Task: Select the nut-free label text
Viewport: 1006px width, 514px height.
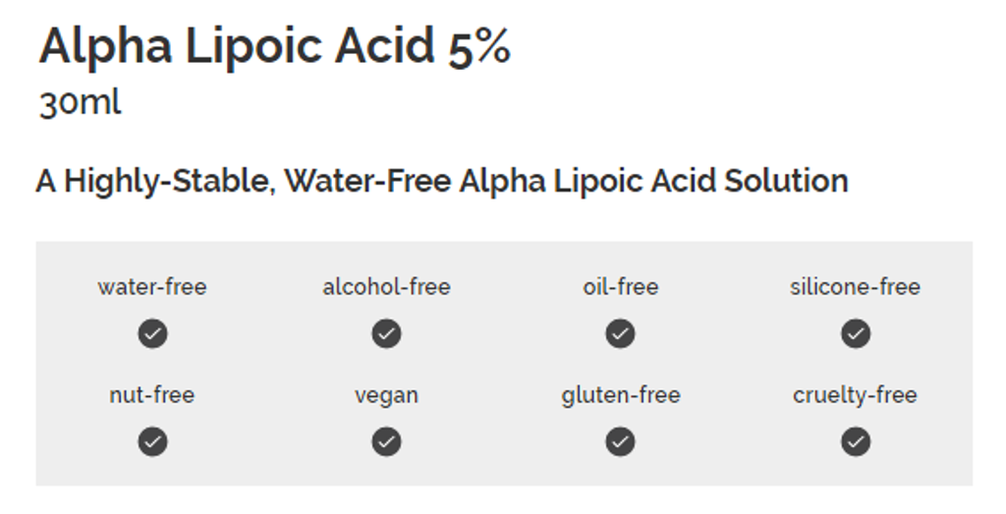Action: pyautogui.click(x=152, y=395)
